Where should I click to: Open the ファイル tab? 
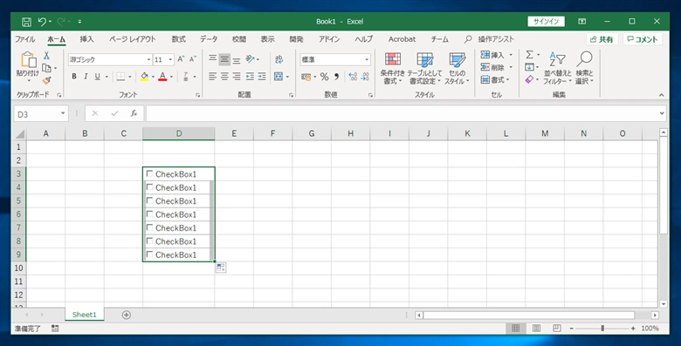pos(25,39)
